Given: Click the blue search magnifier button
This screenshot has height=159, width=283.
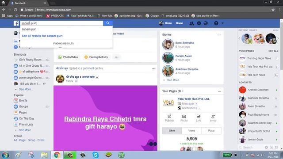Looking at the screenshot, I should click(x=108, y=23).
